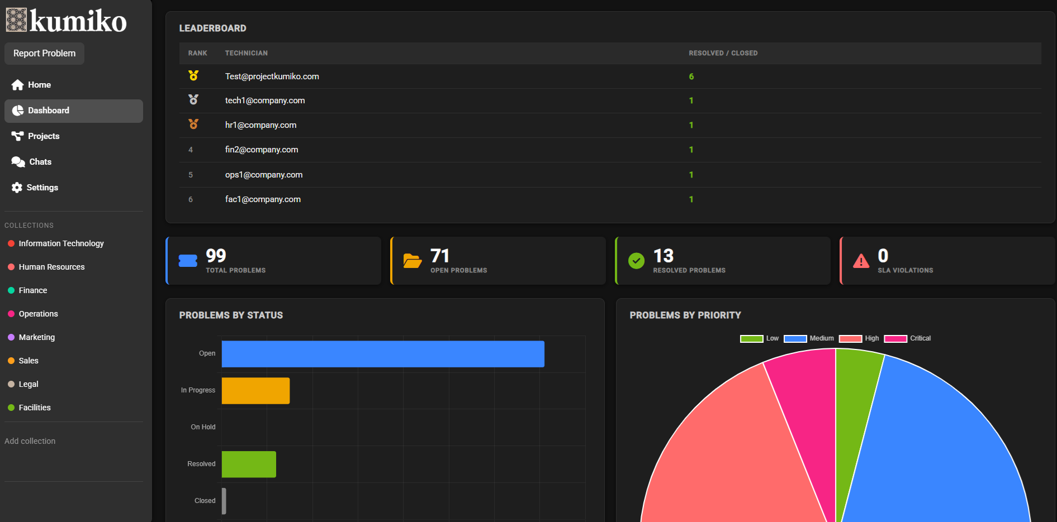1057x522 pixels.
Task: Click the grey Closed status bar
Action: pos(224,501)
